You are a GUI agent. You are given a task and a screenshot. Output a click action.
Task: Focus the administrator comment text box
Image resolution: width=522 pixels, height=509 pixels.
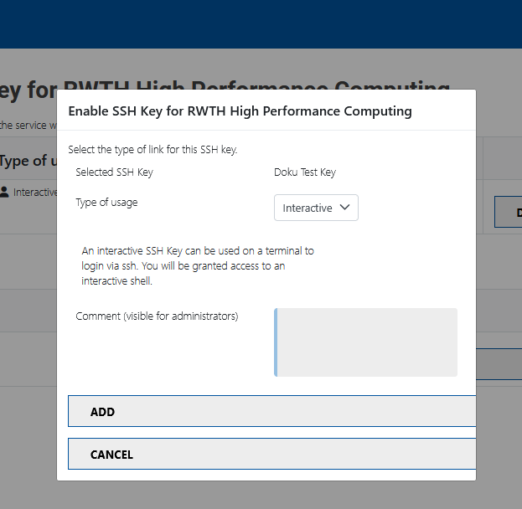tap(366, 342)
